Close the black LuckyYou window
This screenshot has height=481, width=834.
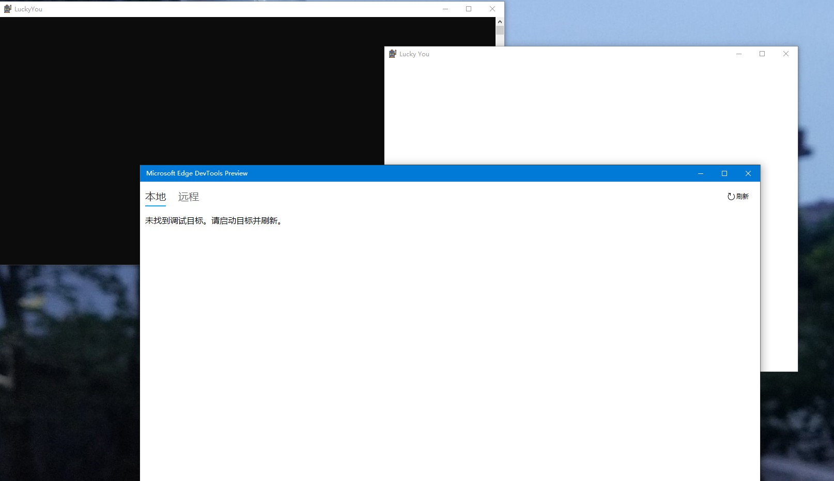point(492,9)
